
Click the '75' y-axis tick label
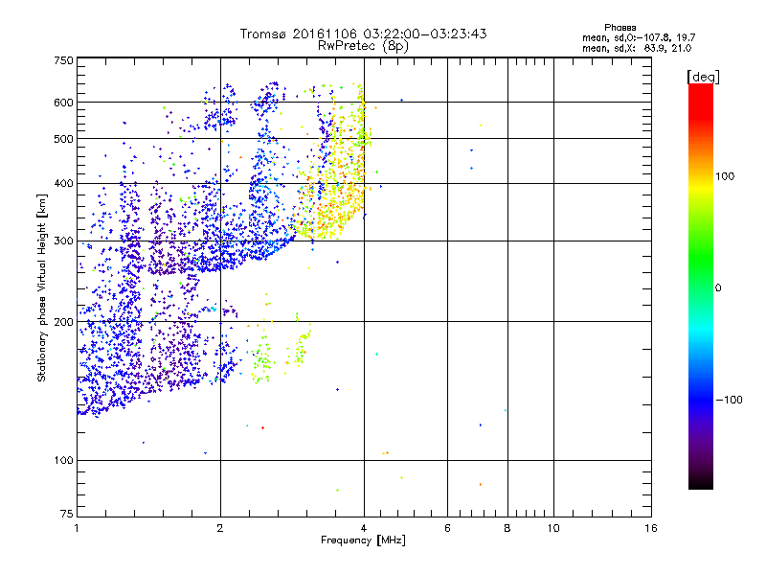(67, 514)
